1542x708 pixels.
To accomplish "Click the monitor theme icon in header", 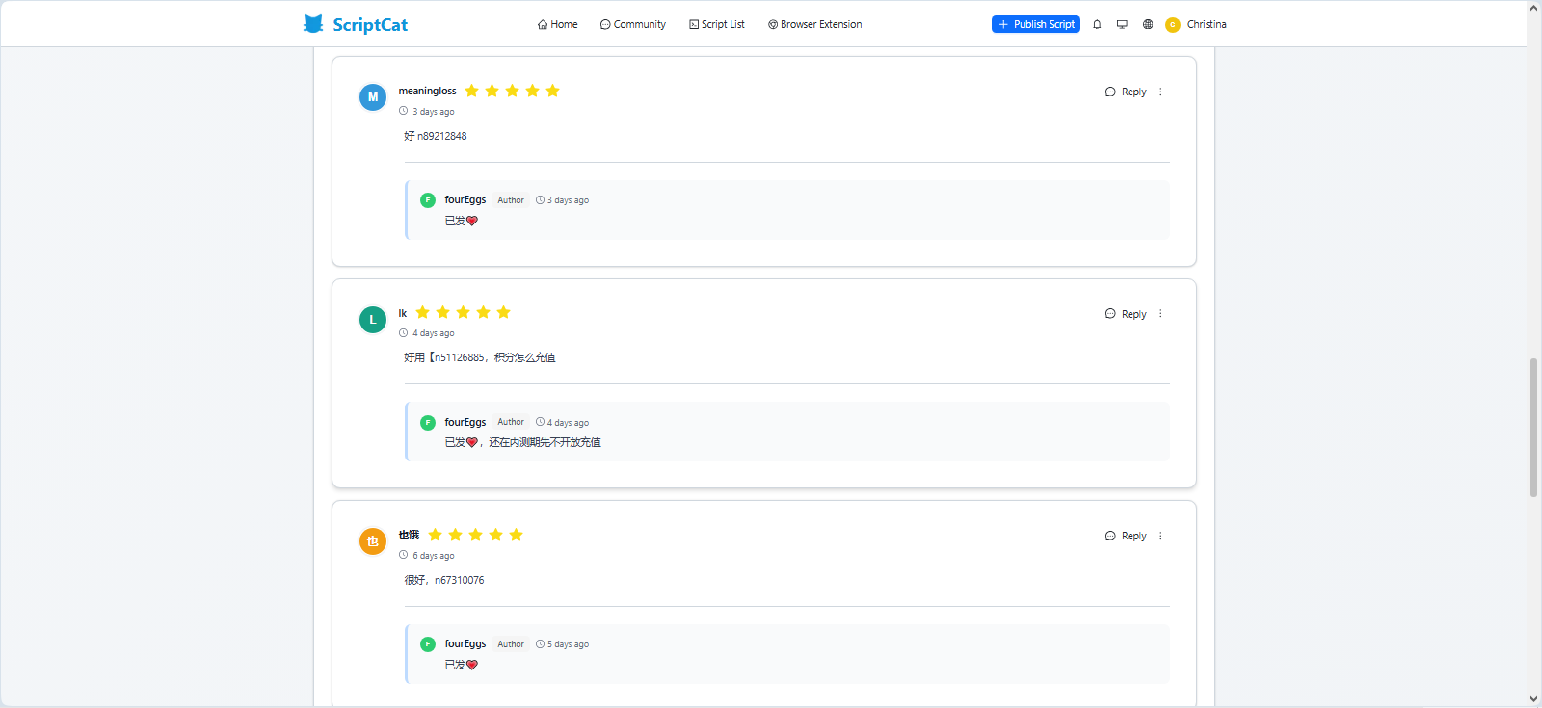I will point(1122,24).
